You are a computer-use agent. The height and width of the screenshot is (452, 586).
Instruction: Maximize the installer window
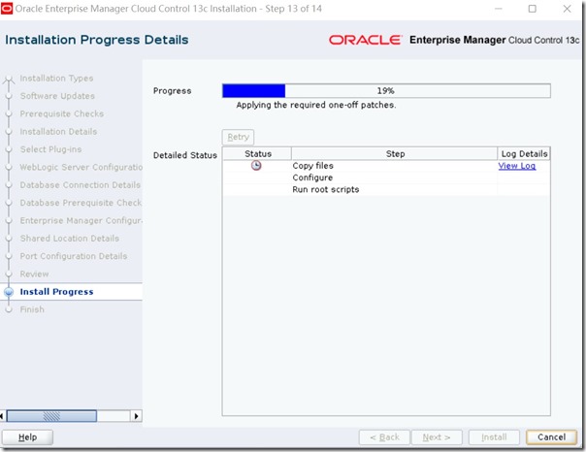[533, 9]
